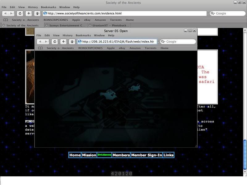The image size is (247, 185).
Task: Click Back arrow in Society of the Ancients window
Action: (x=5, y=13)
